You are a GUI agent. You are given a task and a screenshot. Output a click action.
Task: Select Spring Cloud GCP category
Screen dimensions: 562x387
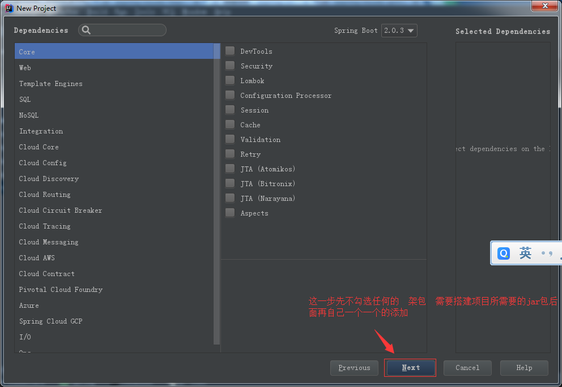coord(114,321)
